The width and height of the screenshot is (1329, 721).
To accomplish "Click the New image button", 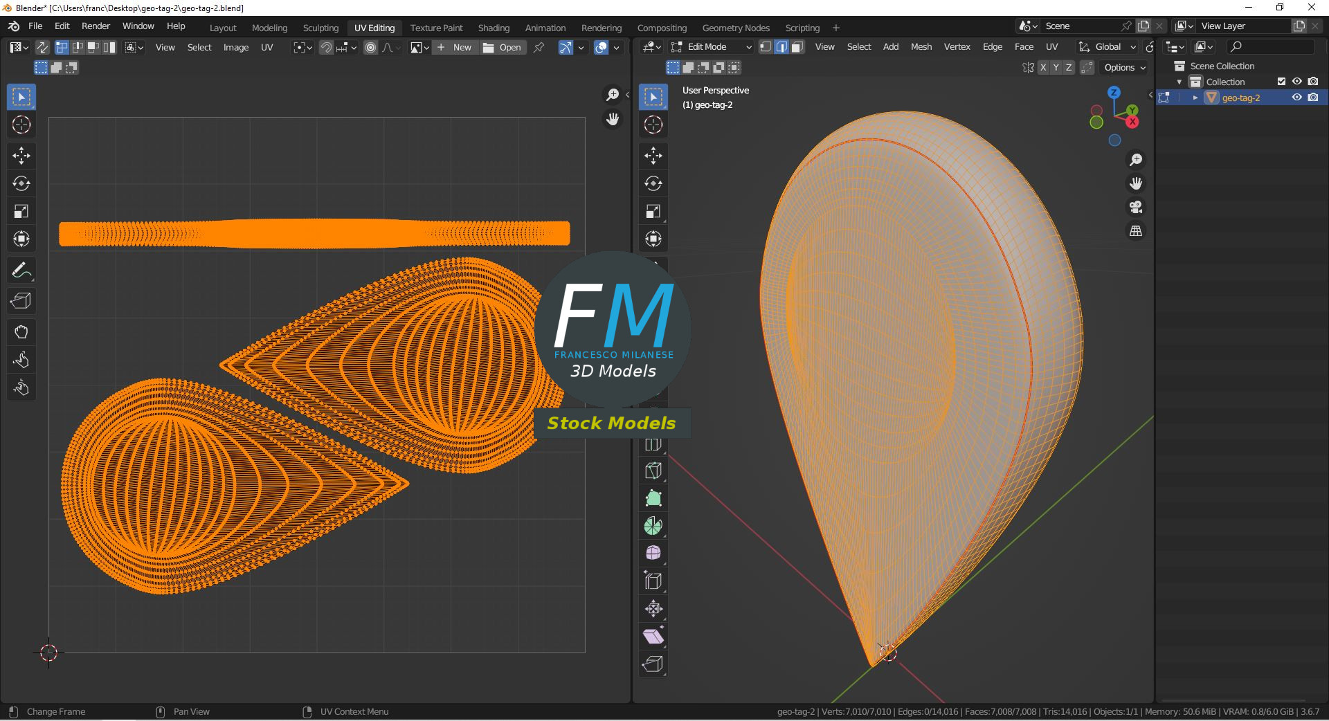I will [454, 47].
